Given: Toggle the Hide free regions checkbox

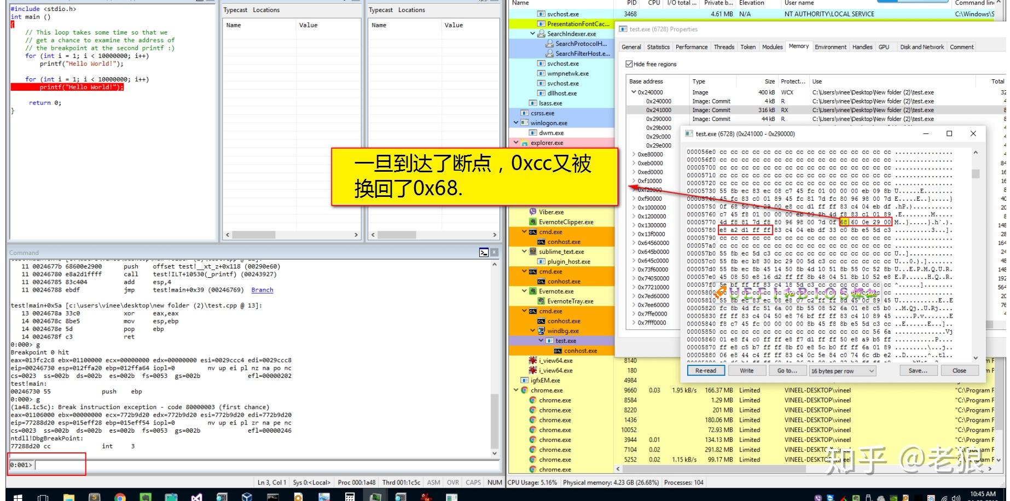Looking at the screenshot, I should pos(629,64).
